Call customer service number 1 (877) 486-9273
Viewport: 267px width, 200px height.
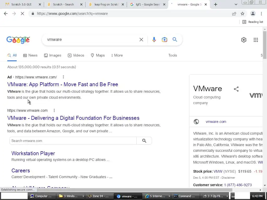coord(238,185)
